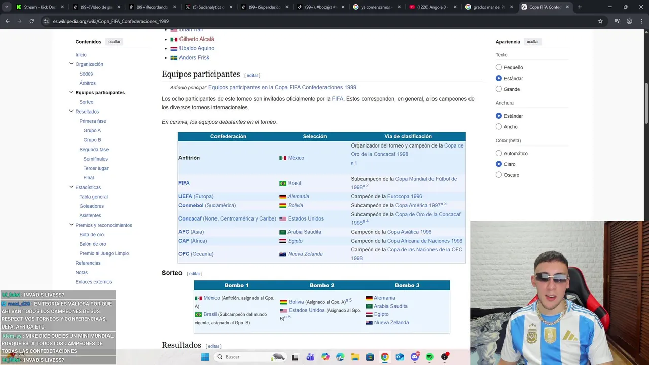This screenshot has height=365, width=649.
Task: Open Chrome's three-dot menu
Action: [641, 21]
